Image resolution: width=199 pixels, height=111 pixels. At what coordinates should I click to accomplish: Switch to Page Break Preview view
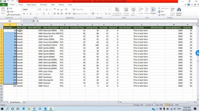coord(172,105)
